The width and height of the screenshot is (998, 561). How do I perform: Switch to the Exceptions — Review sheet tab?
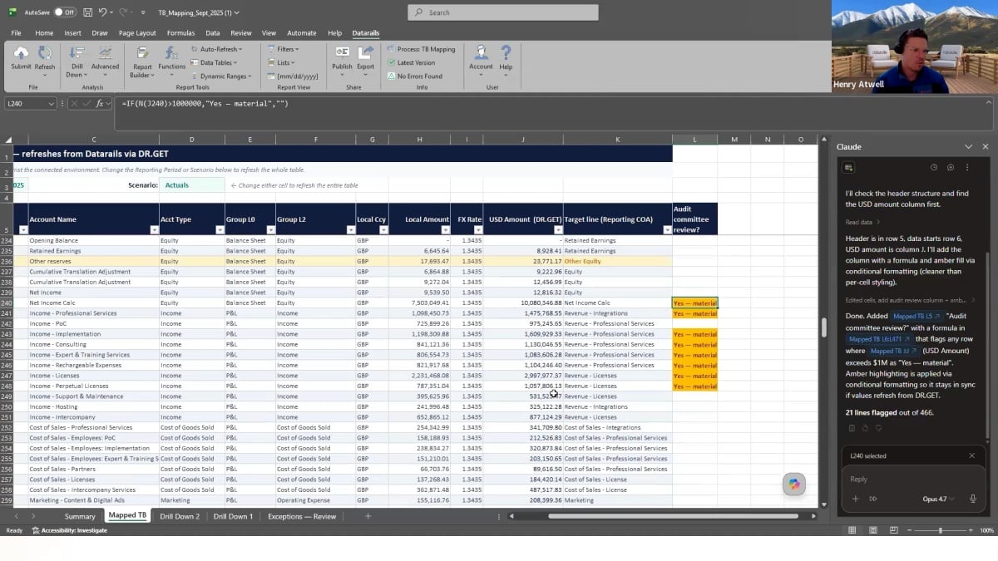point(302,516)
